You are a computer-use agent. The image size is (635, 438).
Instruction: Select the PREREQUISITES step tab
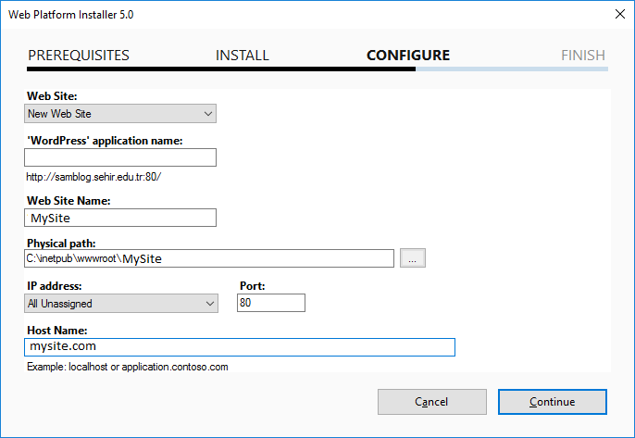click(79, 56)
